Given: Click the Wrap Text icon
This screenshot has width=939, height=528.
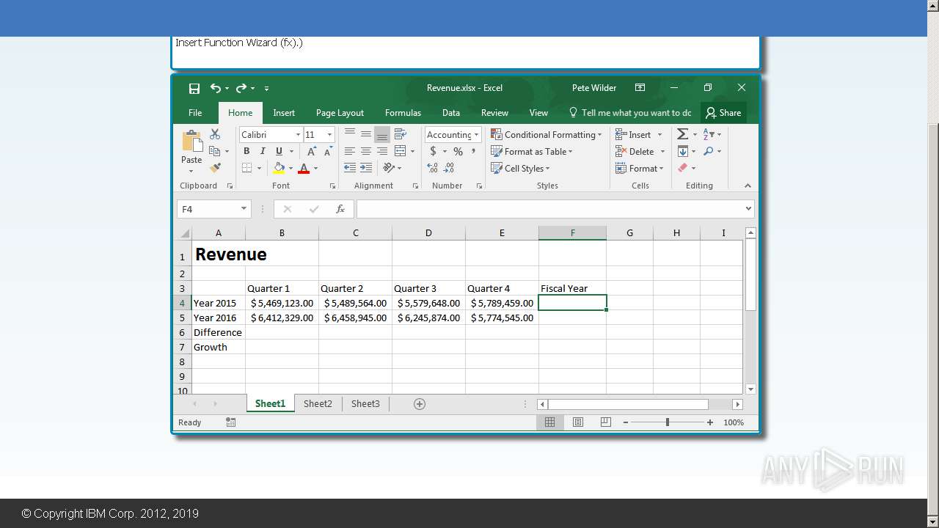Looking at the screenshot, I should 401,134.
